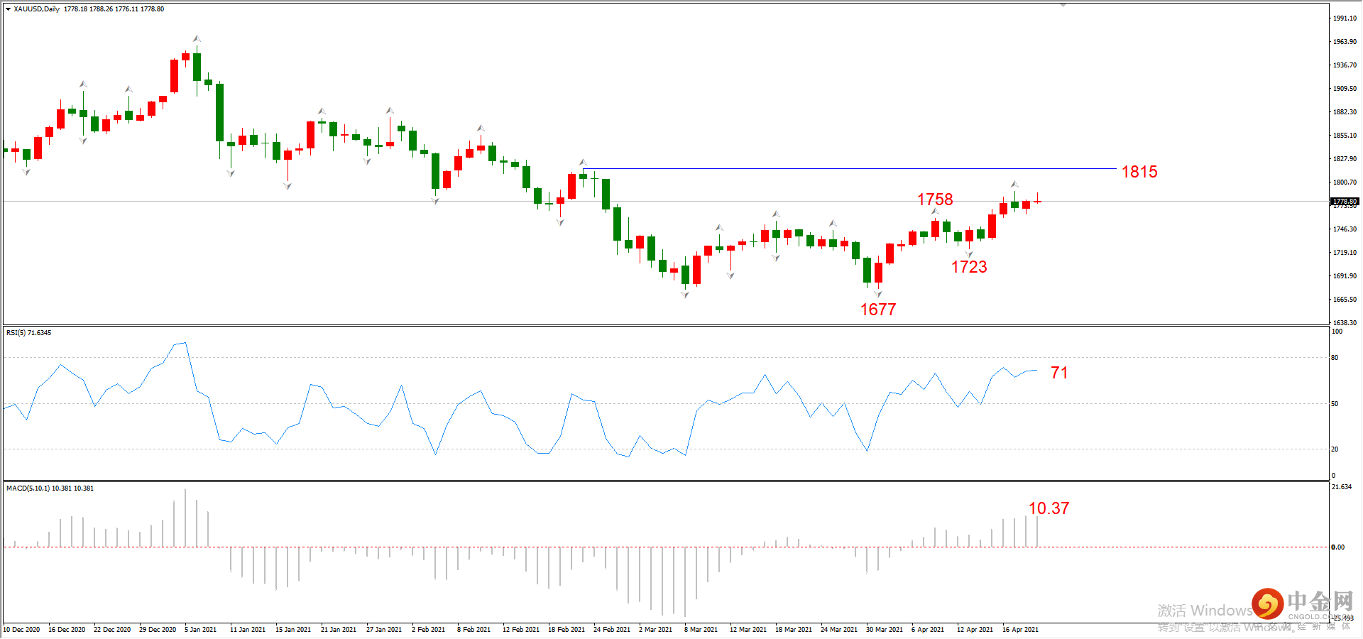Open the triangle dropdown beside XAUUSD,Daily
The width and height of the screenshot is (1363, 639).
pyautogui.click(x=9, y=9)
